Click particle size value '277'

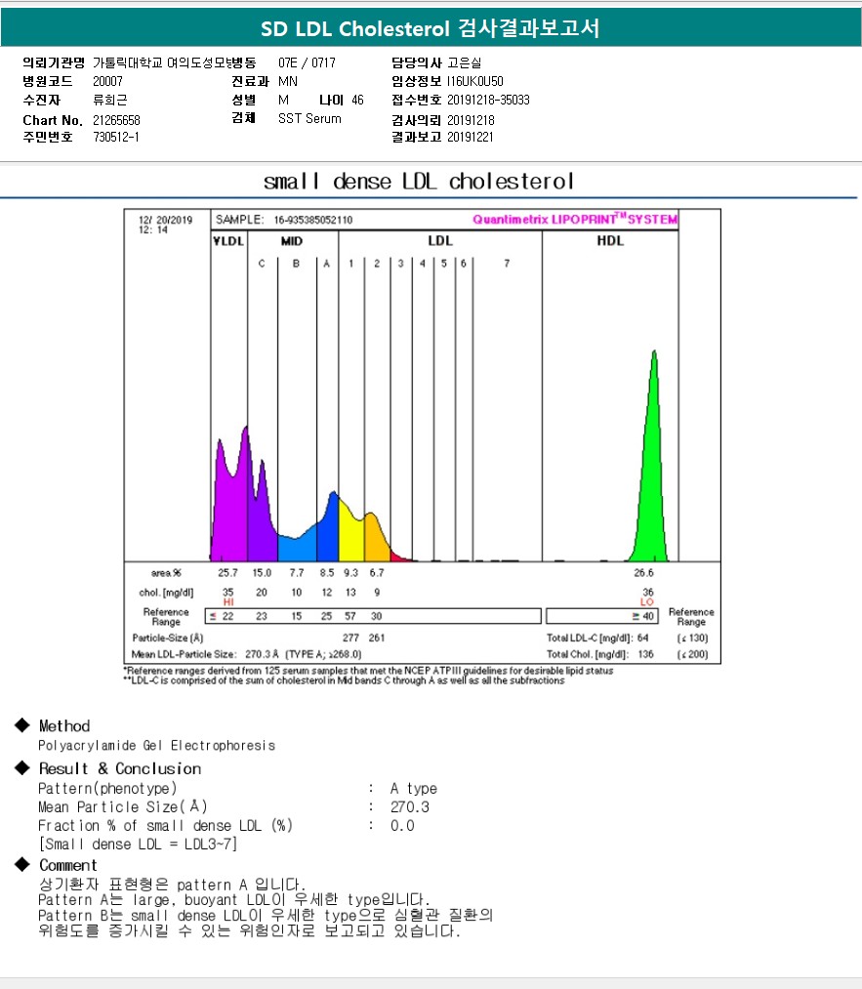pyautogui.click(x=350, y=638)
